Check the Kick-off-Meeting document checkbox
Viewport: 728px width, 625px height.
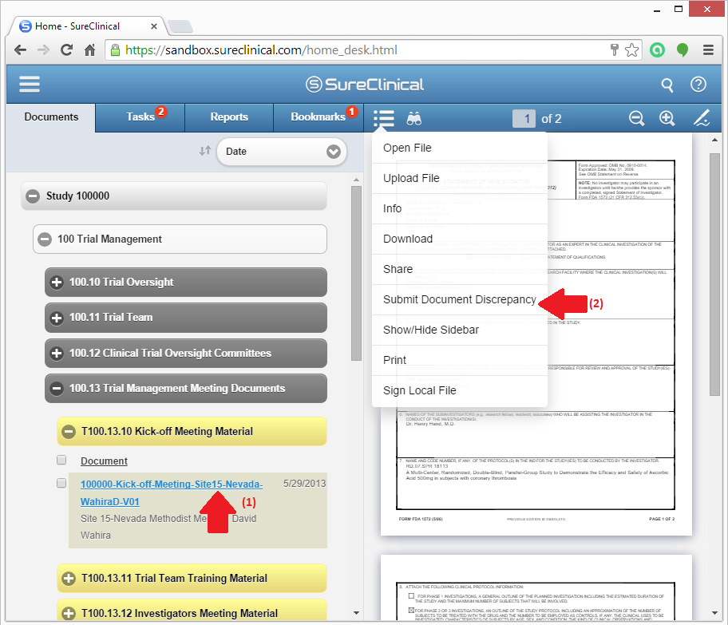tap(61, 483)
